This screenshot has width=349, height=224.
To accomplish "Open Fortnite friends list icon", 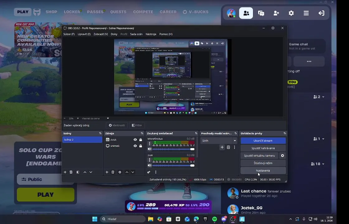I will pyautogui.click(x=246, y=13).
